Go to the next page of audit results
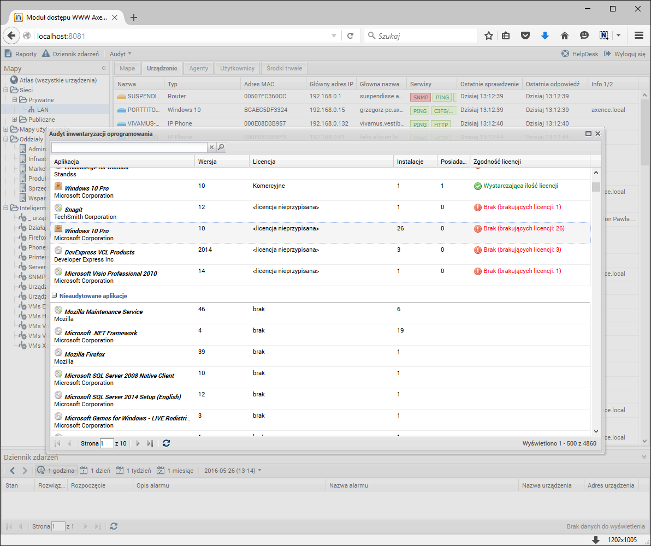 coord(138,443)
